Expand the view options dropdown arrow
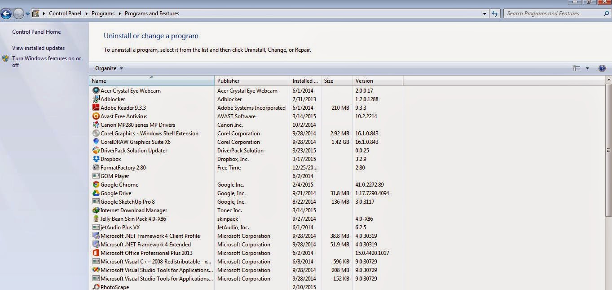 587,68
